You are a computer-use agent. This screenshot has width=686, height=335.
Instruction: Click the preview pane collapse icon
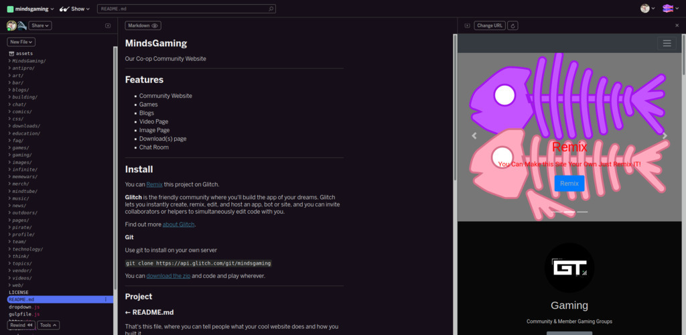click(x=467, y=25)
